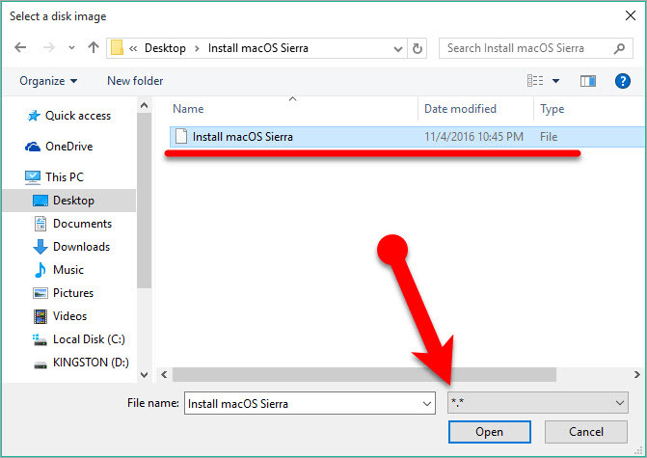The width and height of the screenshot is (647, 458).
Task: Click the Documents page icon
Action: (x=40, y=224)
